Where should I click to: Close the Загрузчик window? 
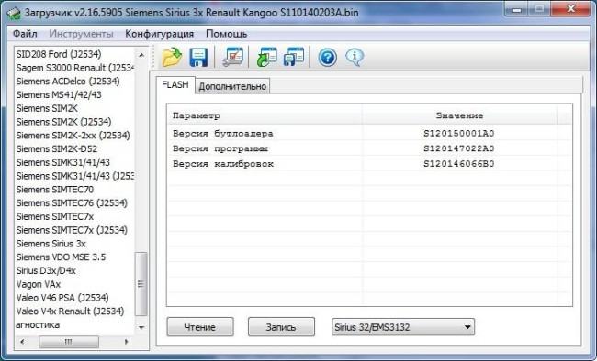click(570, 9)
